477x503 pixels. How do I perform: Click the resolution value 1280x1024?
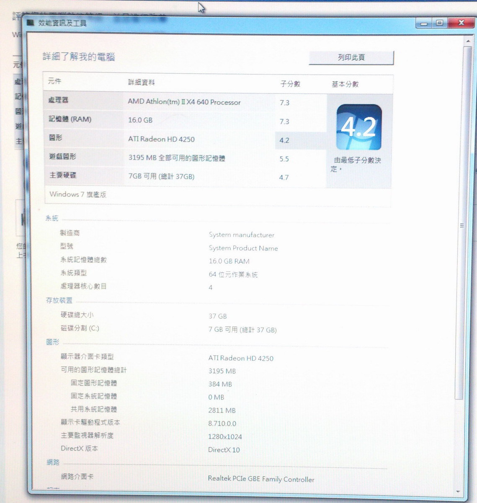tap(225, 437)
